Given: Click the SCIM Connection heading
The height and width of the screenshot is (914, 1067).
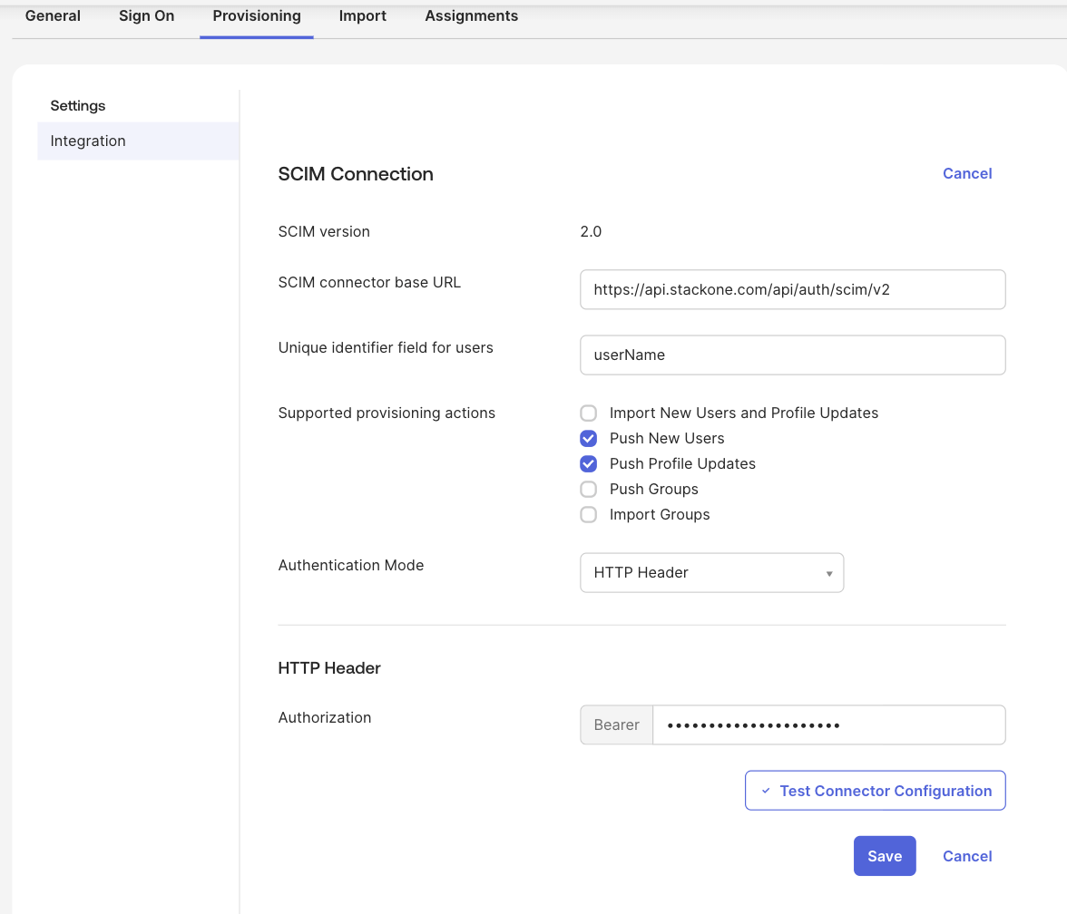Looking at the screenshot, I should coord(356,174).
